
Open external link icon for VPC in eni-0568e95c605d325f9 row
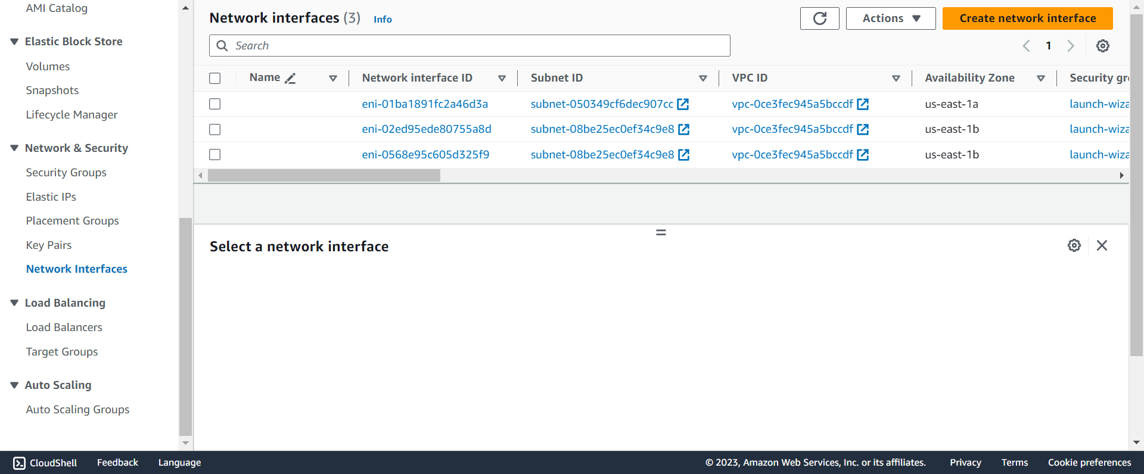pyautogui.click(x=863, y=155)
